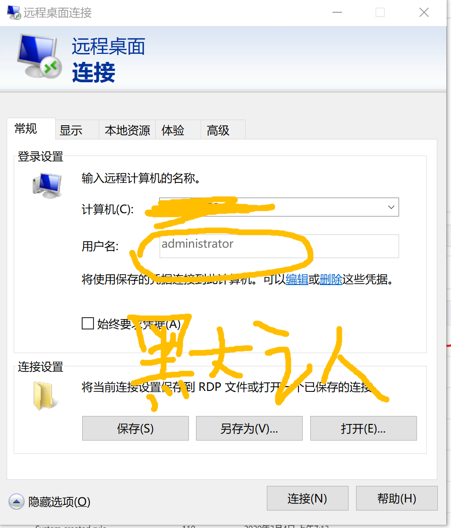Click the 打开(E)... button

tap(363, 428)
